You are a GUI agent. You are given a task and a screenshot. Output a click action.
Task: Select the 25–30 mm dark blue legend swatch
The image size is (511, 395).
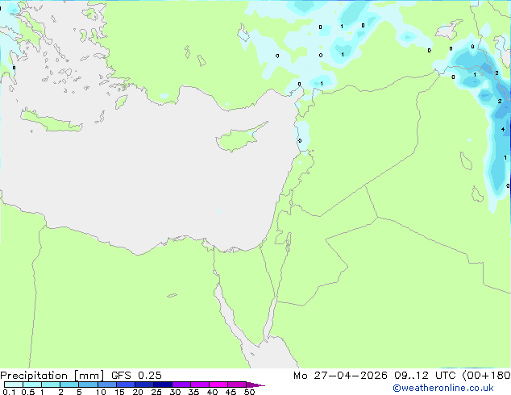tap(162, 385)
